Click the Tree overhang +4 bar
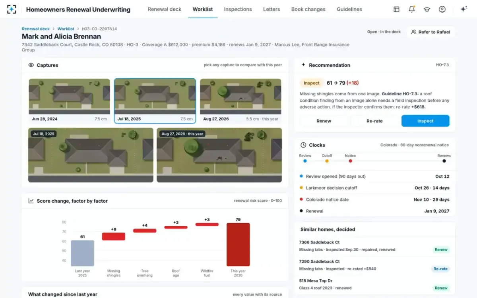Screen dimensions: 477x298 (x=145, y=230)
